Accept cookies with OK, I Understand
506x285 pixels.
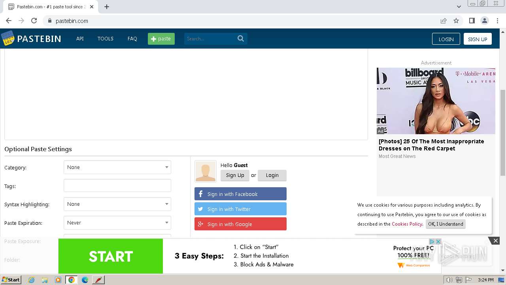click(x=446, y=224)
